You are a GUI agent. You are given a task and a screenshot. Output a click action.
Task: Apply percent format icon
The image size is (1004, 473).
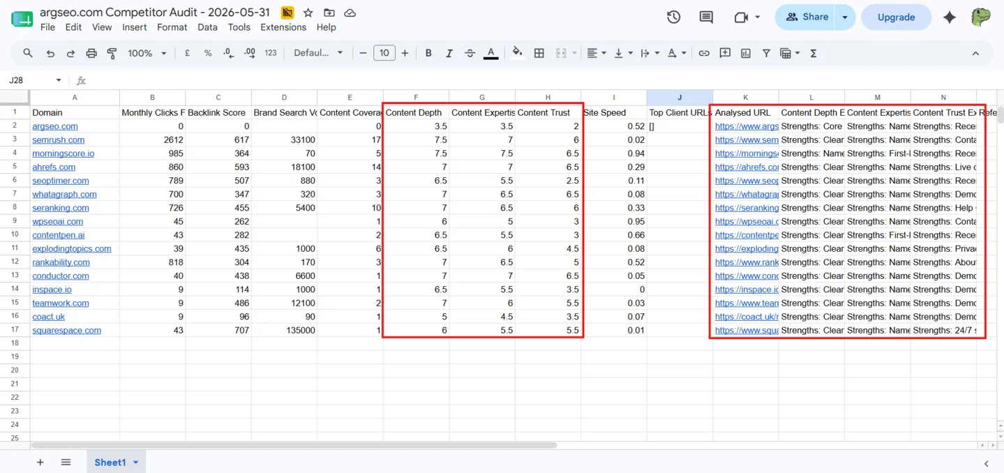(208, 53)
